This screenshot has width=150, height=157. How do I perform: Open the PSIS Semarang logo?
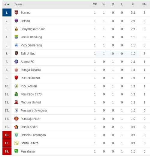(x=16, y=45)
